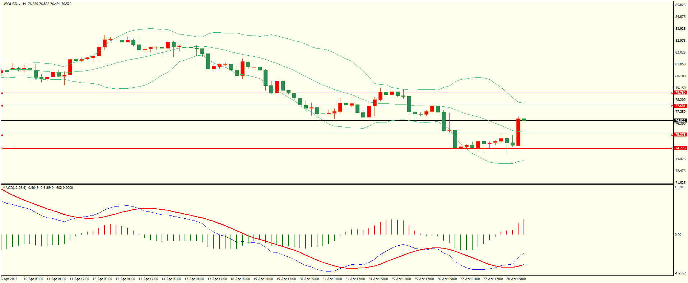Click the 0.00 MACD scale value
Viewport: 688px width, 283px height.
(678, 235)
